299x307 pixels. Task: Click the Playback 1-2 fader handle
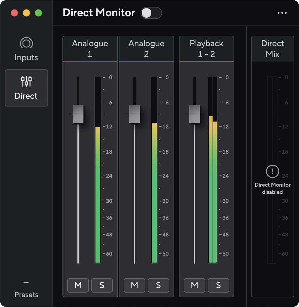[195, 114]
